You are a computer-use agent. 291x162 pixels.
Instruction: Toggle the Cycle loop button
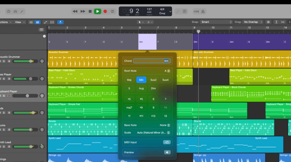point(112,11)
